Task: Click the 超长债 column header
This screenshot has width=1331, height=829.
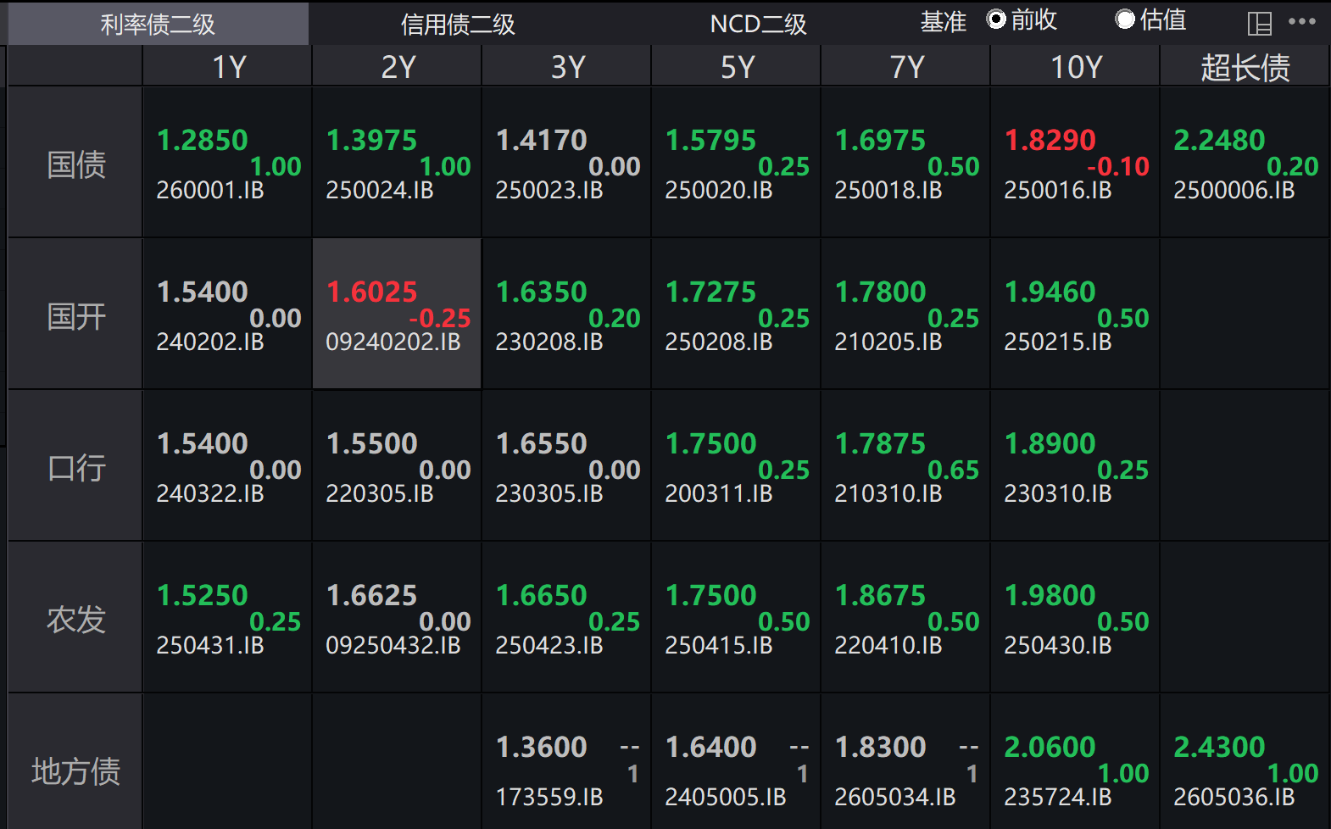Action: pyautogui.click(x=1245, y=66)
